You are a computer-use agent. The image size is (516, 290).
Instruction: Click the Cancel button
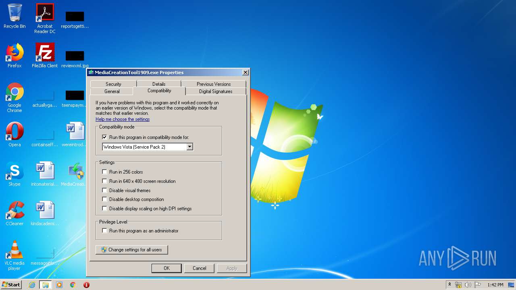(x=199, y=268)
